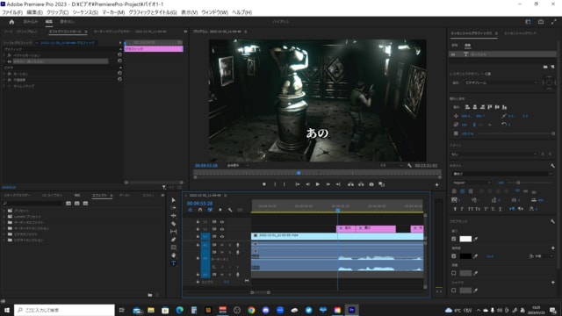Open the styles dropdown in Essential Graphics
562x316 pixels.
[494, 154]
